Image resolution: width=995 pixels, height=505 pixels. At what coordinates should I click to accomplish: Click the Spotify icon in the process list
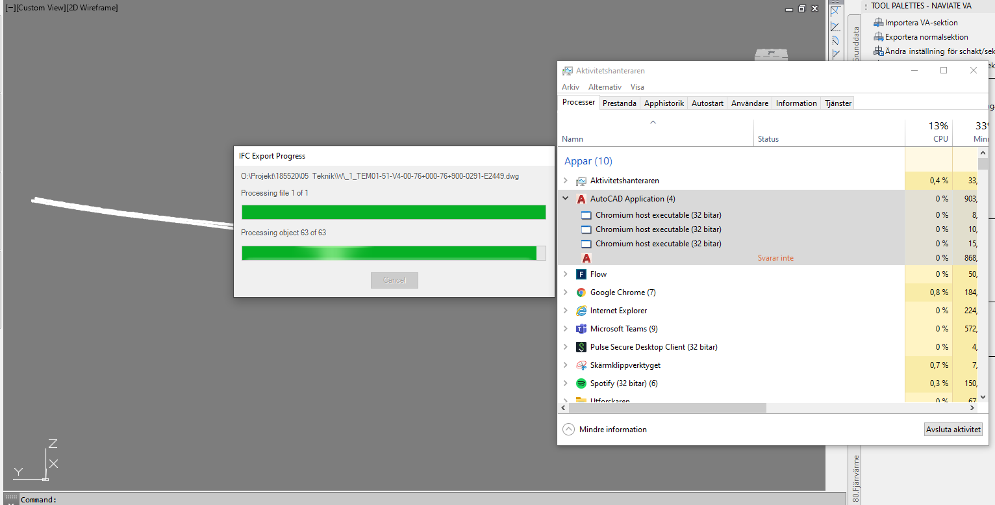[x=581, y=383]
